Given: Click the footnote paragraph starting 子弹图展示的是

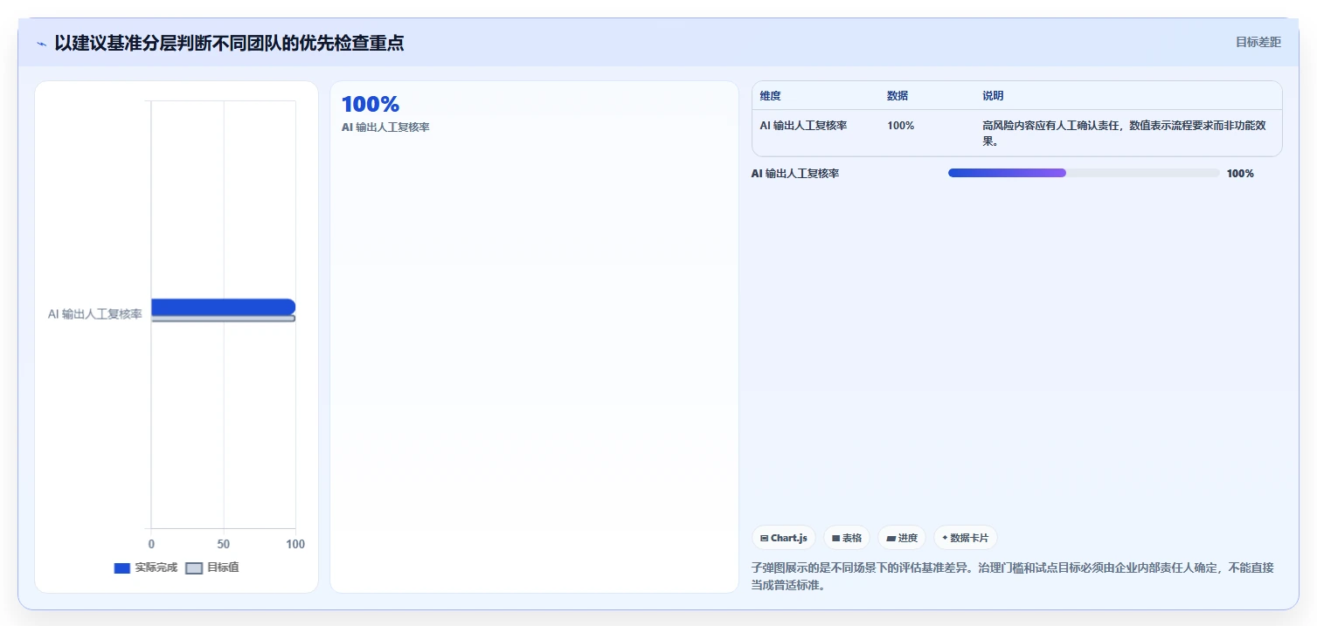Looking at the screenshot, I should pos(1012,576).
